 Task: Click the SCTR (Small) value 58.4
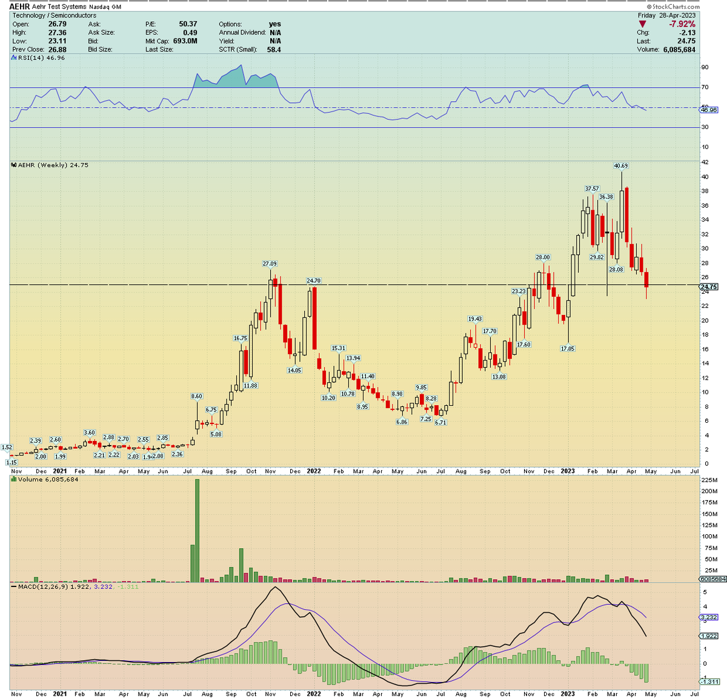point(274,50)
